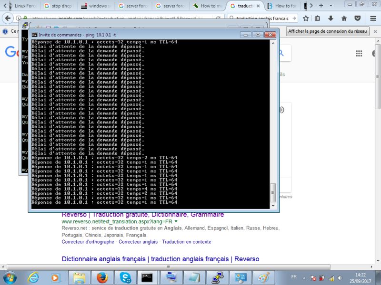Open Windows Media Player from the taskbar

click(x=55, y=277)
